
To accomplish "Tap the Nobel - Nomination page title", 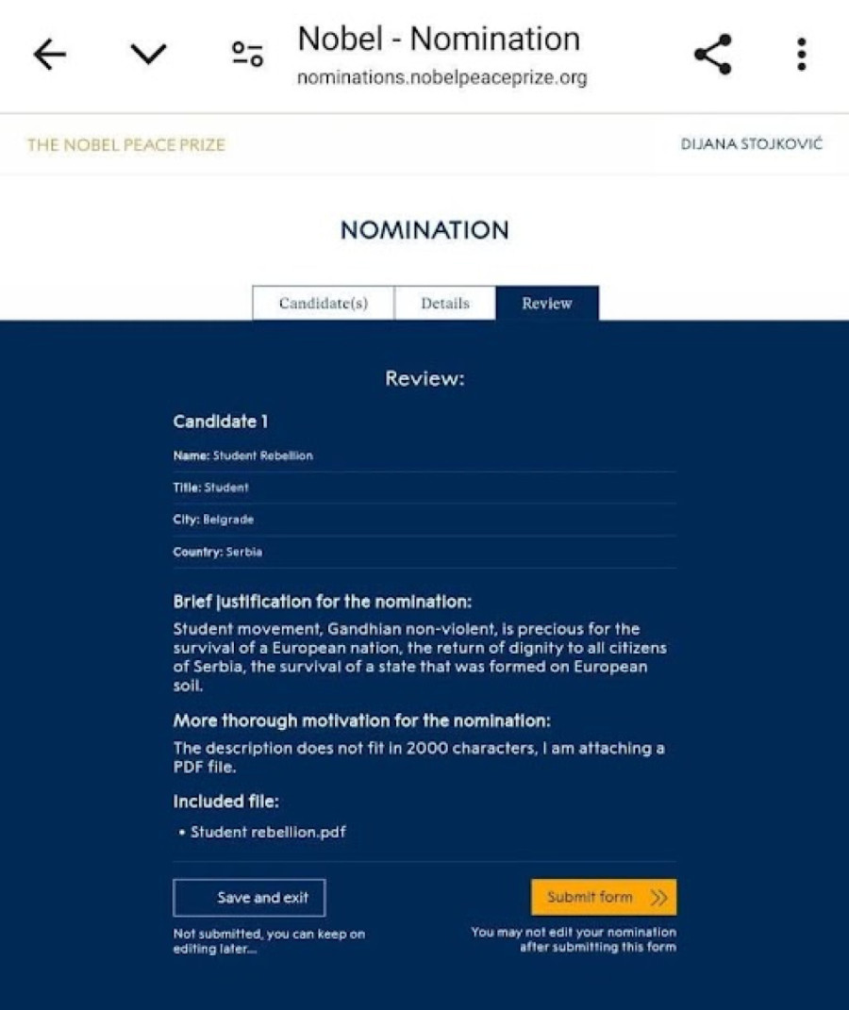I will pyautogui.click(x=439, y=39).
